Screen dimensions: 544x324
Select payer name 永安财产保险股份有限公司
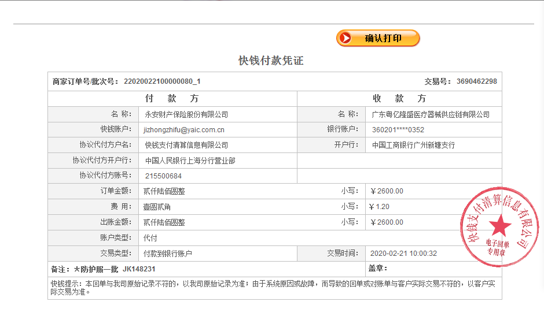pos(186,115)
